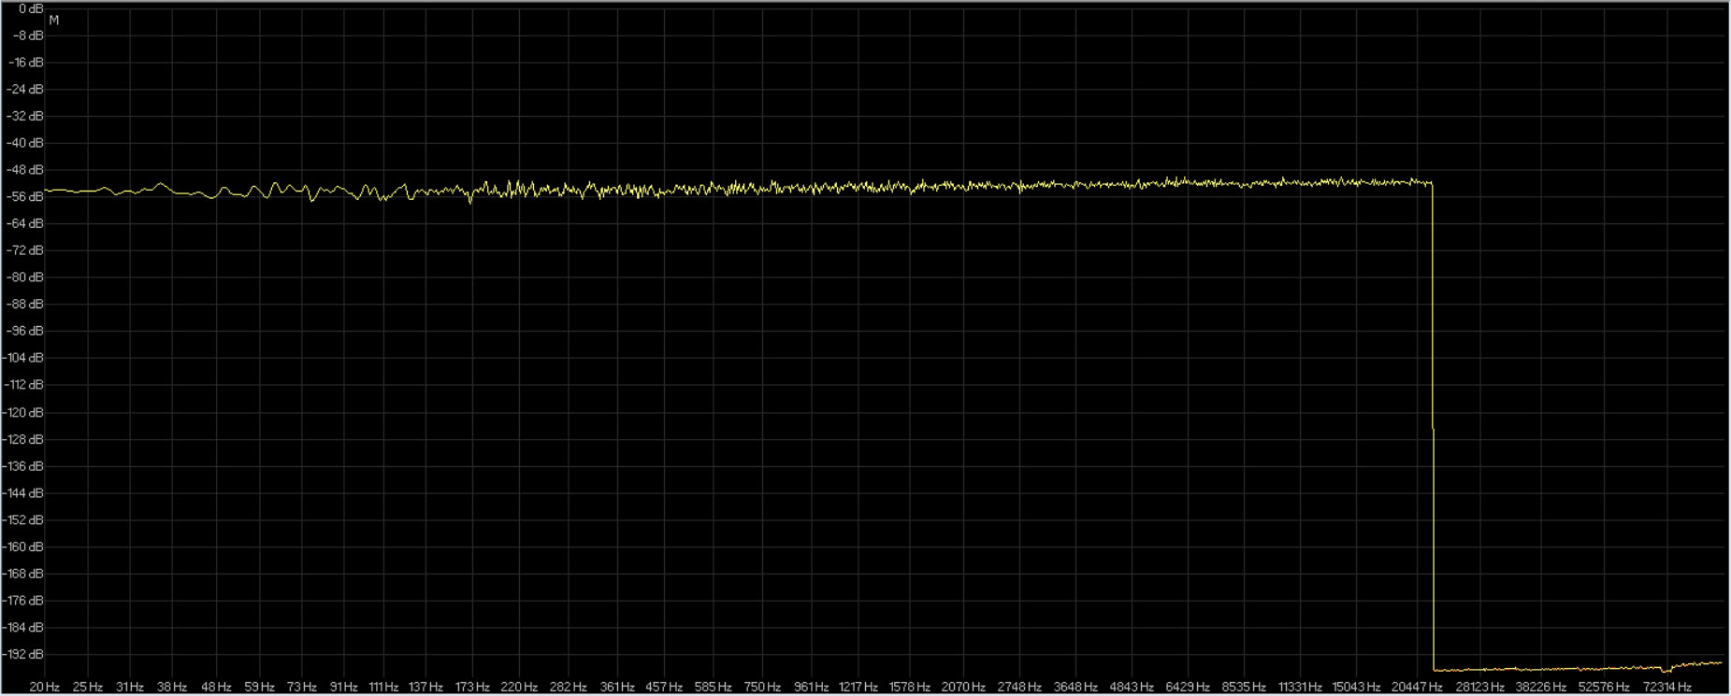Click the 2070 Hz frequency label
Viewport: 1731px width, 696px height.
click(963, 687)
